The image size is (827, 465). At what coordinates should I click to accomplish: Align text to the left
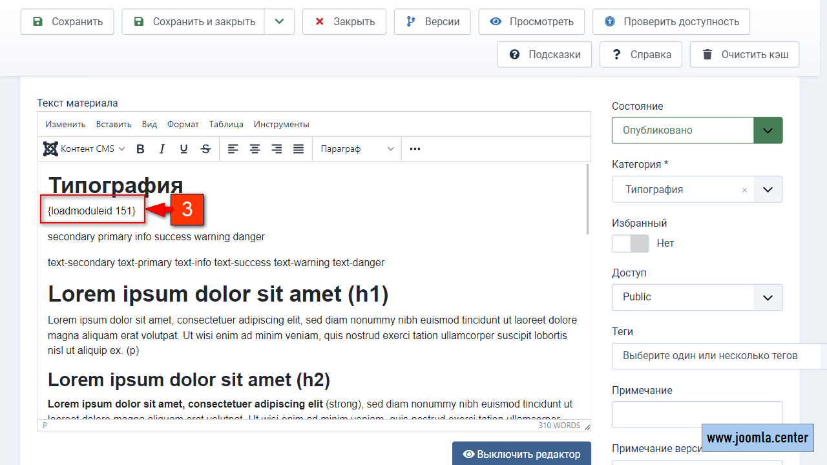[233, 149]
